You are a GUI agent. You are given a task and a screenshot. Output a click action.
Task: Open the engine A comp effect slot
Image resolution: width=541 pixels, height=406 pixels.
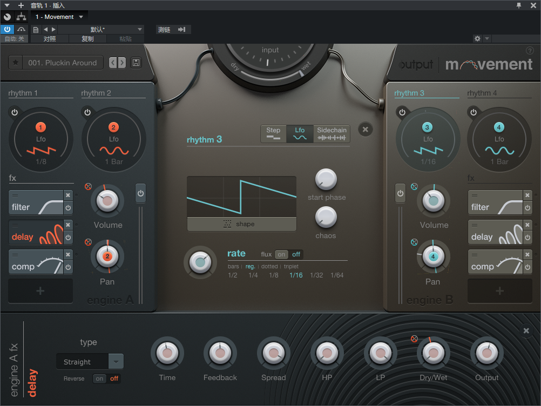[x=36, y=262]
